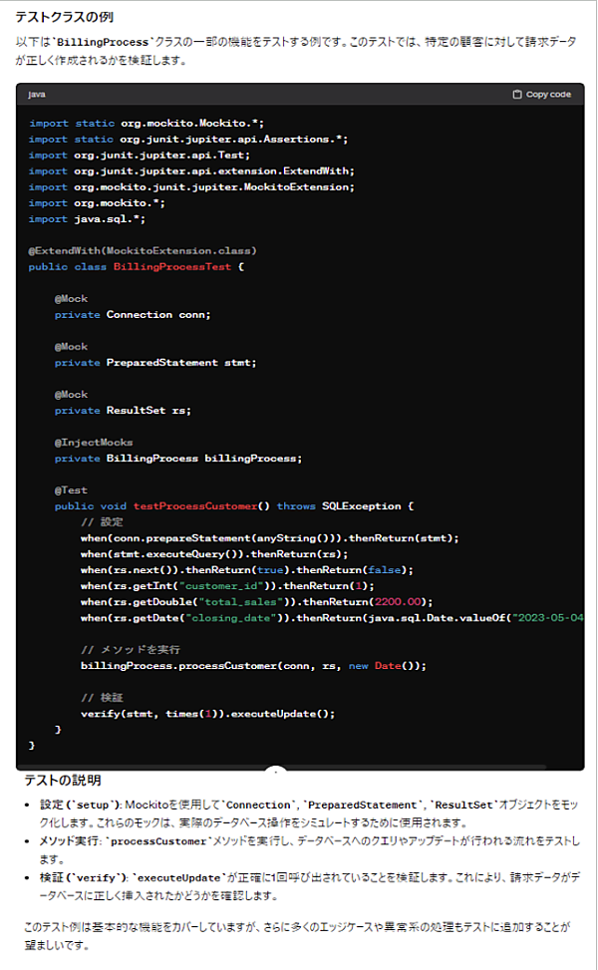
Task: Click the @Mock annotation above Connection conn
Action: 71,299
